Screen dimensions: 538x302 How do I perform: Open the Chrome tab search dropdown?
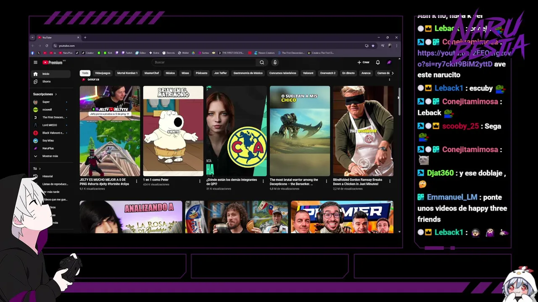coord(32,37)
